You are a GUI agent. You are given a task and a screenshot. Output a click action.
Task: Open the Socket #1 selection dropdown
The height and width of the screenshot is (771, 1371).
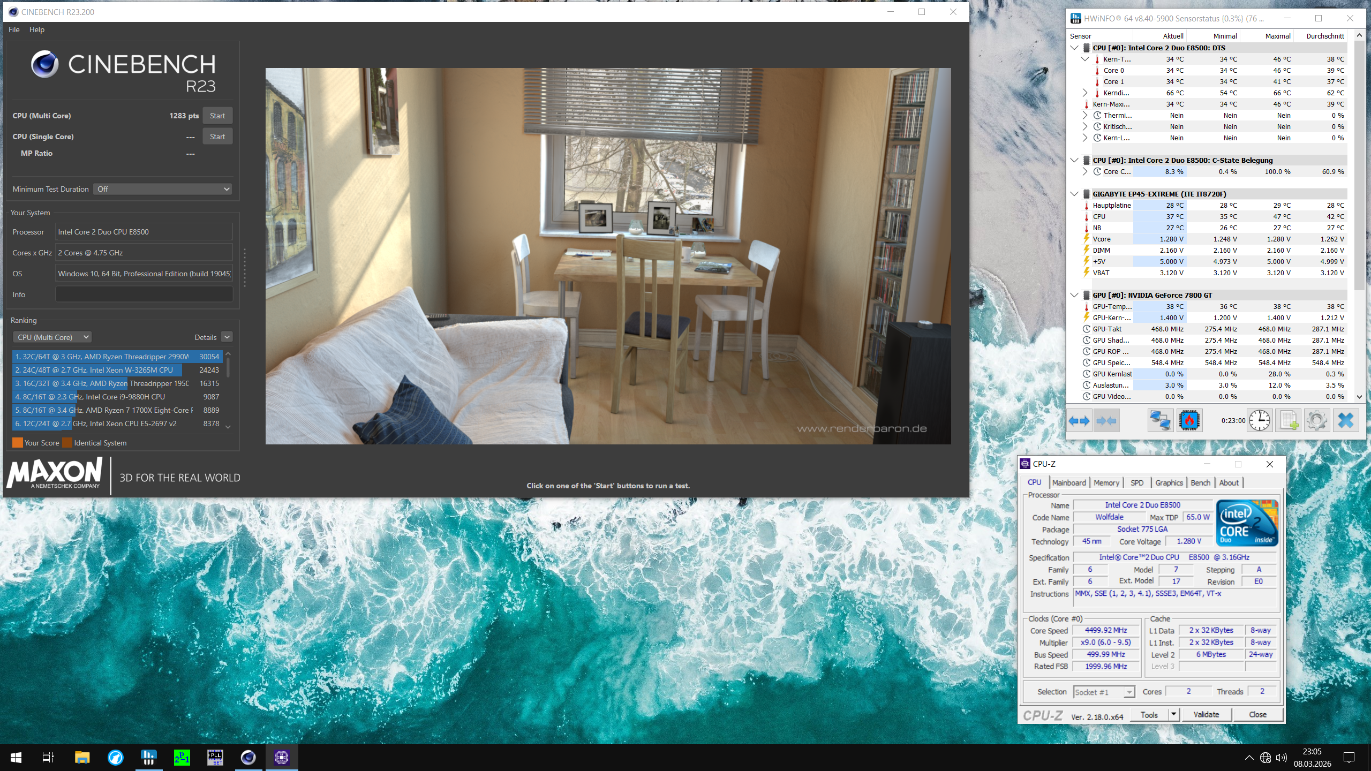pos(1104,692)
